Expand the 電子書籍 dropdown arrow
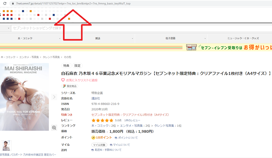Viewport: 272px width, 158px height. click(x=205, y=39)
